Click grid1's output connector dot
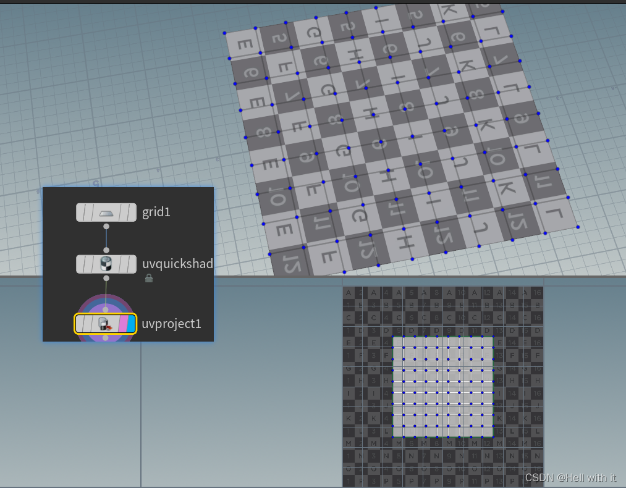 (x=107, y=225)
